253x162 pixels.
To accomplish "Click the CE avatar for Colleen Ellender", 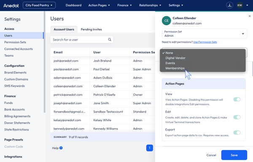I will pos(167,21).
